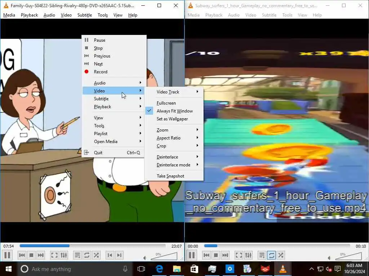Open File Explorer from the taskbar
The image size is (369, 276).
177,269
